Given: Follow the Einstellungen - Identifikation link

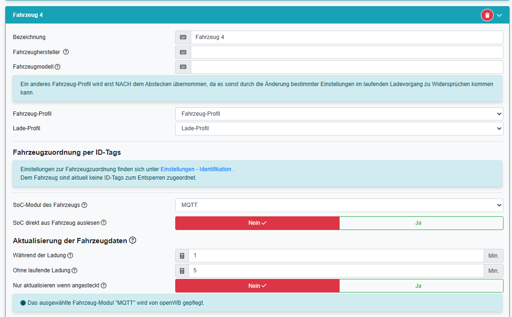Looking at the screenshot, I should point(196,169).
